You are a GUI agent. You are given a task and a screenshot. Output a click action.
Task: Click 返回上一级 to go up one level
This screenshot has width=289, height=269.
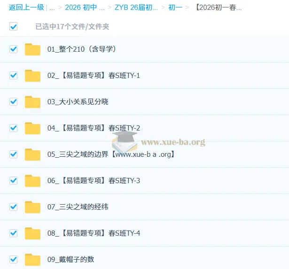click(26, 8)
